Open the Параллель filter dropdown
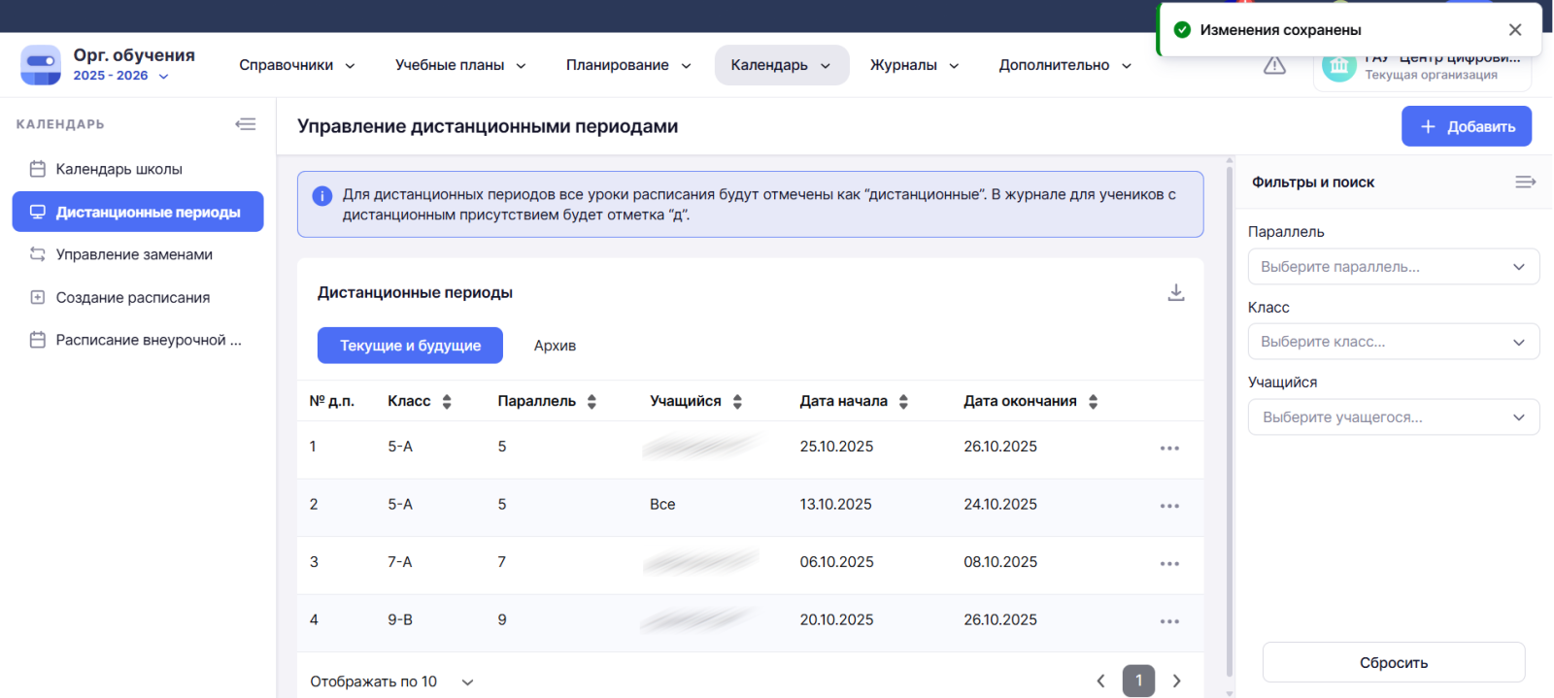Viewport: 1554px width, 698px height. 1393,267
